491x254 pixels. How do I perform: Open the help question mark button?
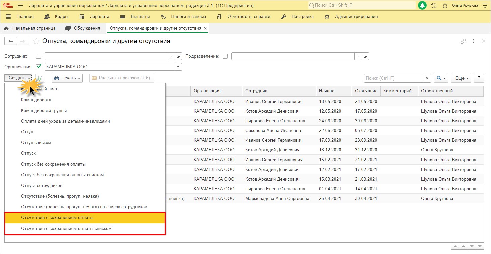[479, 78]
